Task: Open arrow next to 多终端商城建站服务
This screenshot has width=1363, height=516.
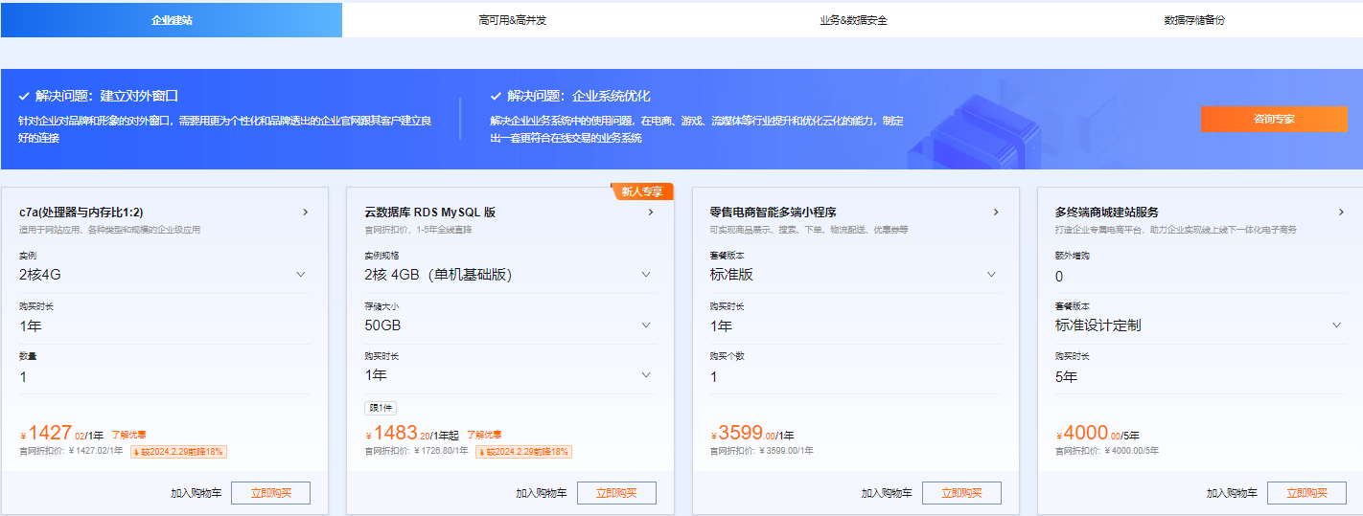Action: tap(1341, 213)
